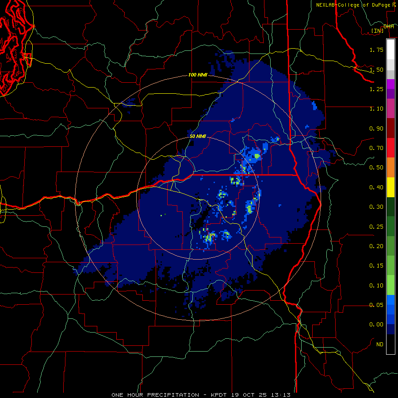This screenshot has width=398, height=398.
Task: Pick the black ND swatch at scale bottom
Action: click(x=390, y=344)
